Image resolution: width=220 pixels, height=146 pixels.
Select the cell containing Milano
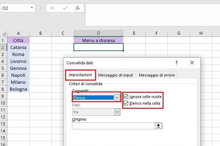(x=18, y=82)
